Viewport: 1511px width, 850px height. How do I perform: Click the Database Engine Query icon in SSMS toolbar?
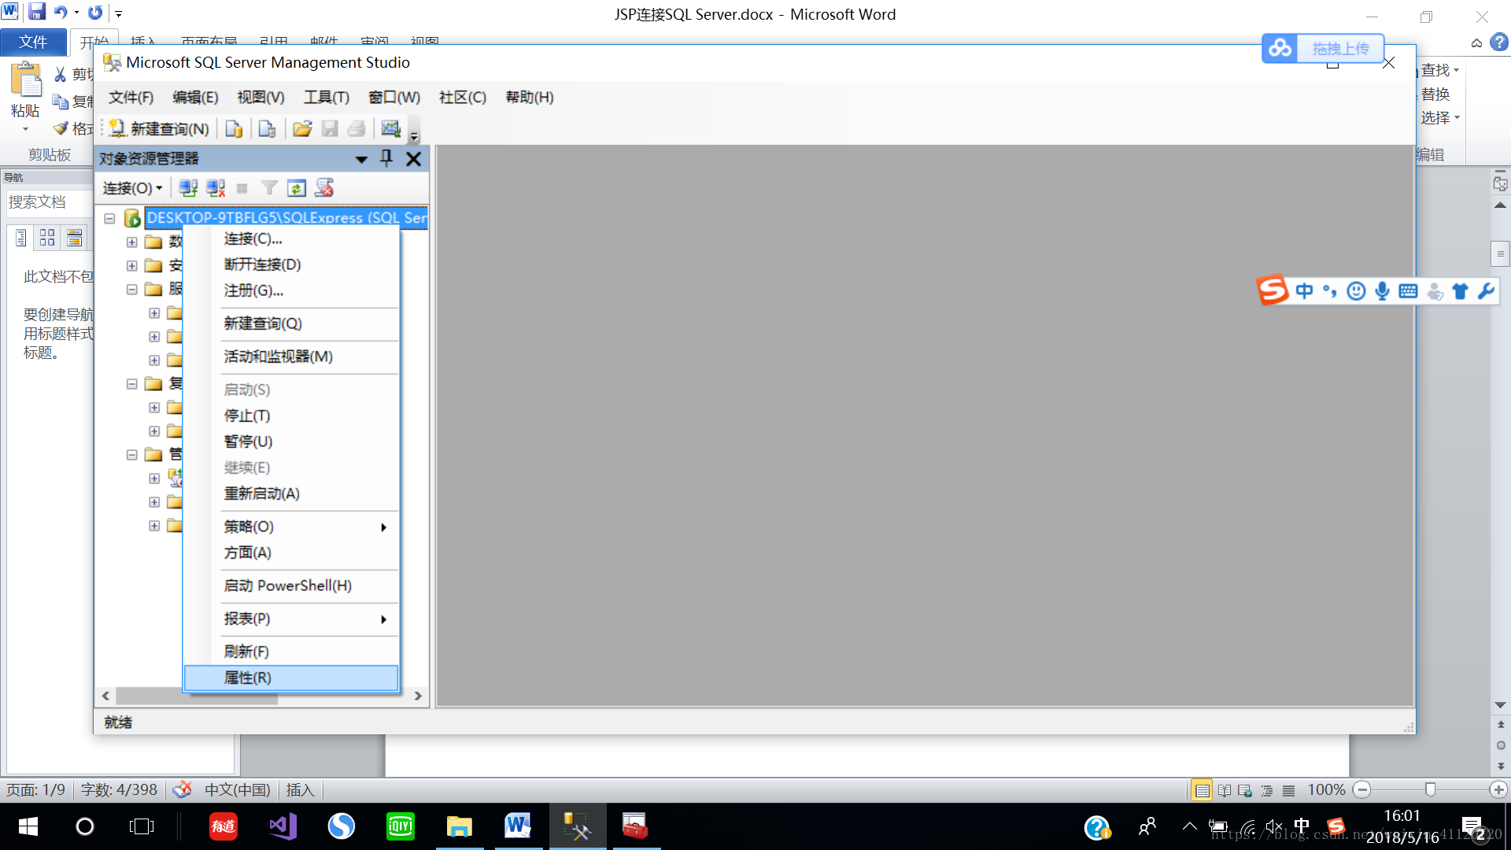coord(234,129)
